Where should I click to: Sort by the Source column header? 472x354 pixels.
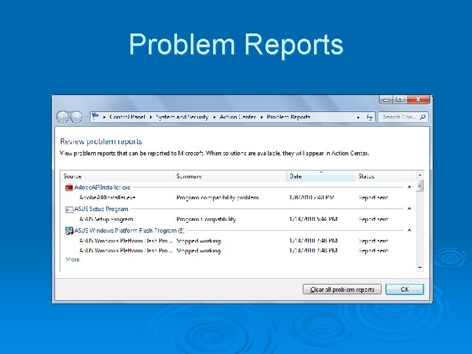pyautogui.click(x=117, y=176)
